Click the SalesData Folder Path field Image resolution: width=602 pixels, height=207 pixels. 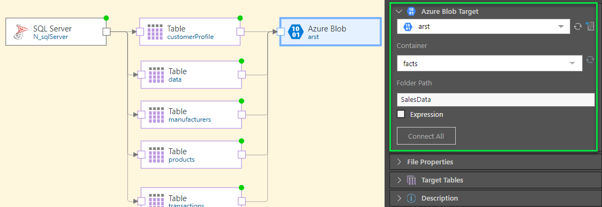(495, 99)
